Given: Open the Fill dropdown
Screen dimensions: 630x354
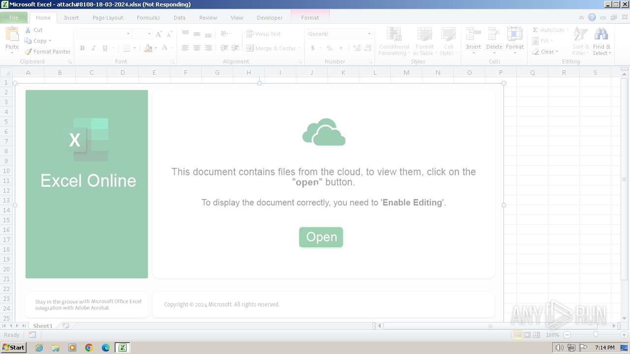Looking at the screenshot, I should pos(543,41).
